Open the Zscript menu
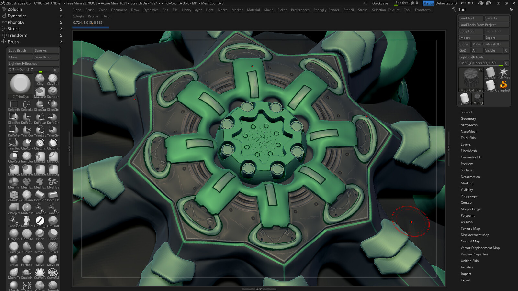 [93, 16]
